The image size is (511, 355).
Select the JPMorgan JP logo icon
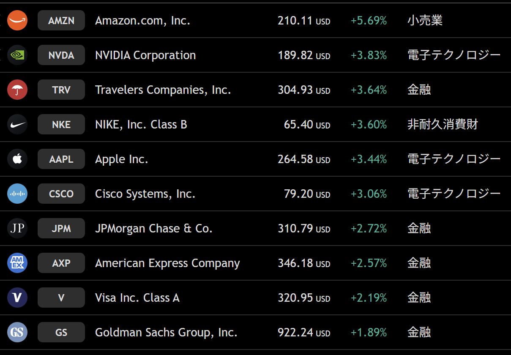coord(17,228)
